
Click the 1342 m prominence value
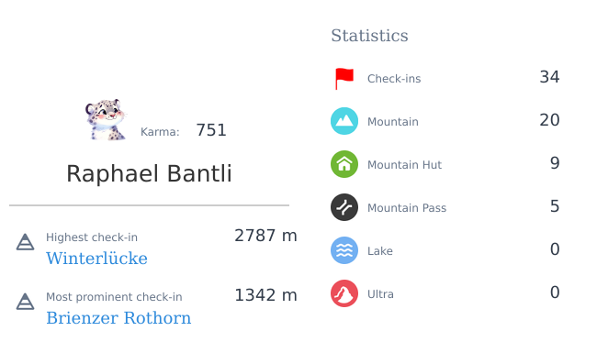(265, 295)
